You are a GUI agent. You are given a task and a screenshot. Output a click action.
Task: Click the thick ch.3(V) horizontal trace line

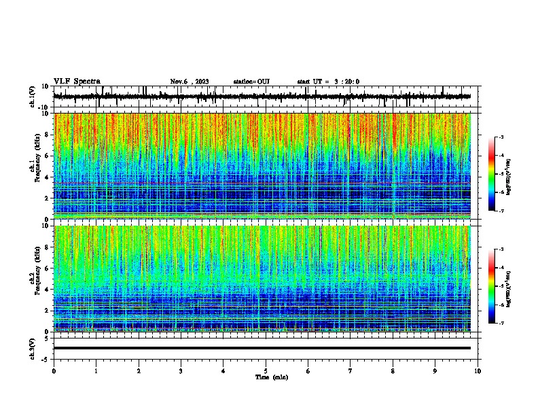pyautogui.click(x=262, y=348)
